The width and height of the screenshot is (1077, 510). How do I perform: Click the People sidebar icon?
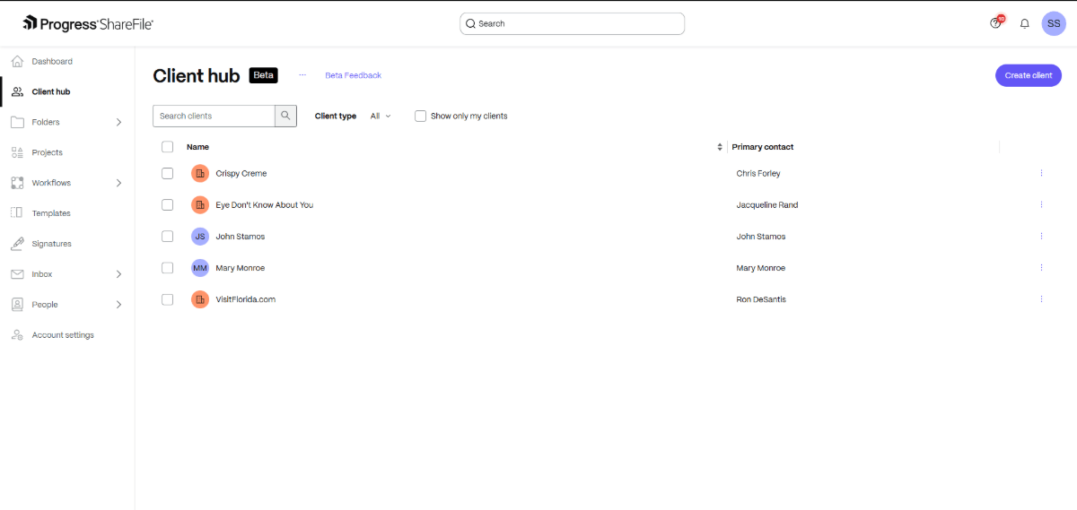pos(17,305)
